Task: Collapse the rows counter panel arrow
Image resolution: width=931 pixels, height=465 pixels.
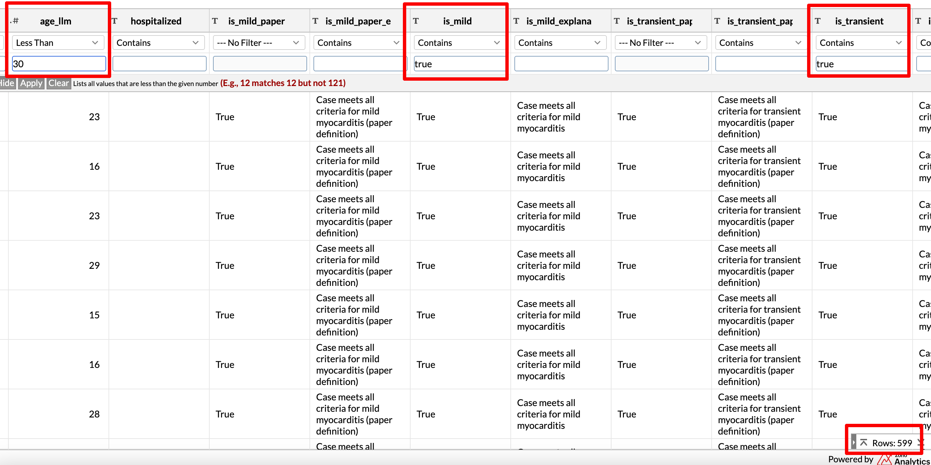Action: pos(853,442)
